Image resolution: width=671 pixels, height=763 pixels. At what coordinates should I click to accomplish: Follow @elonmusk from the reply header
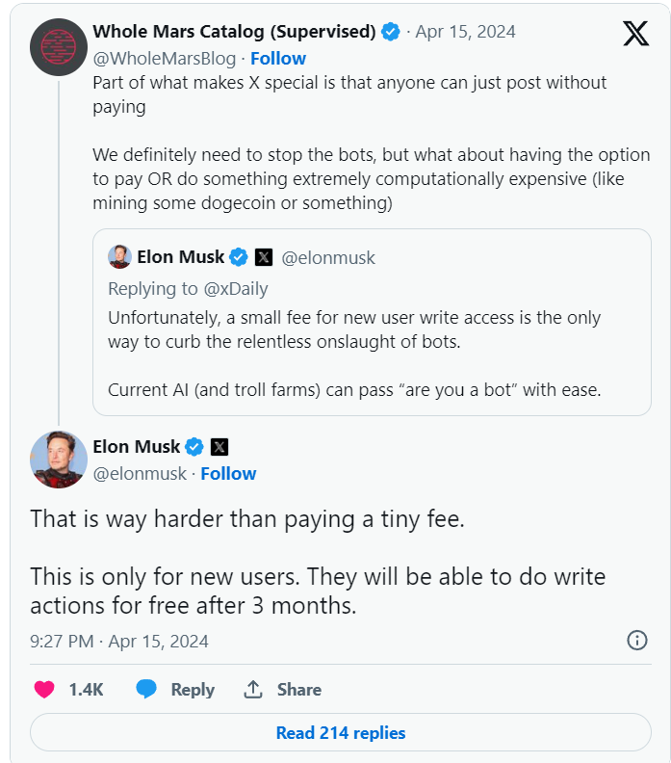[x=228, y=473]
